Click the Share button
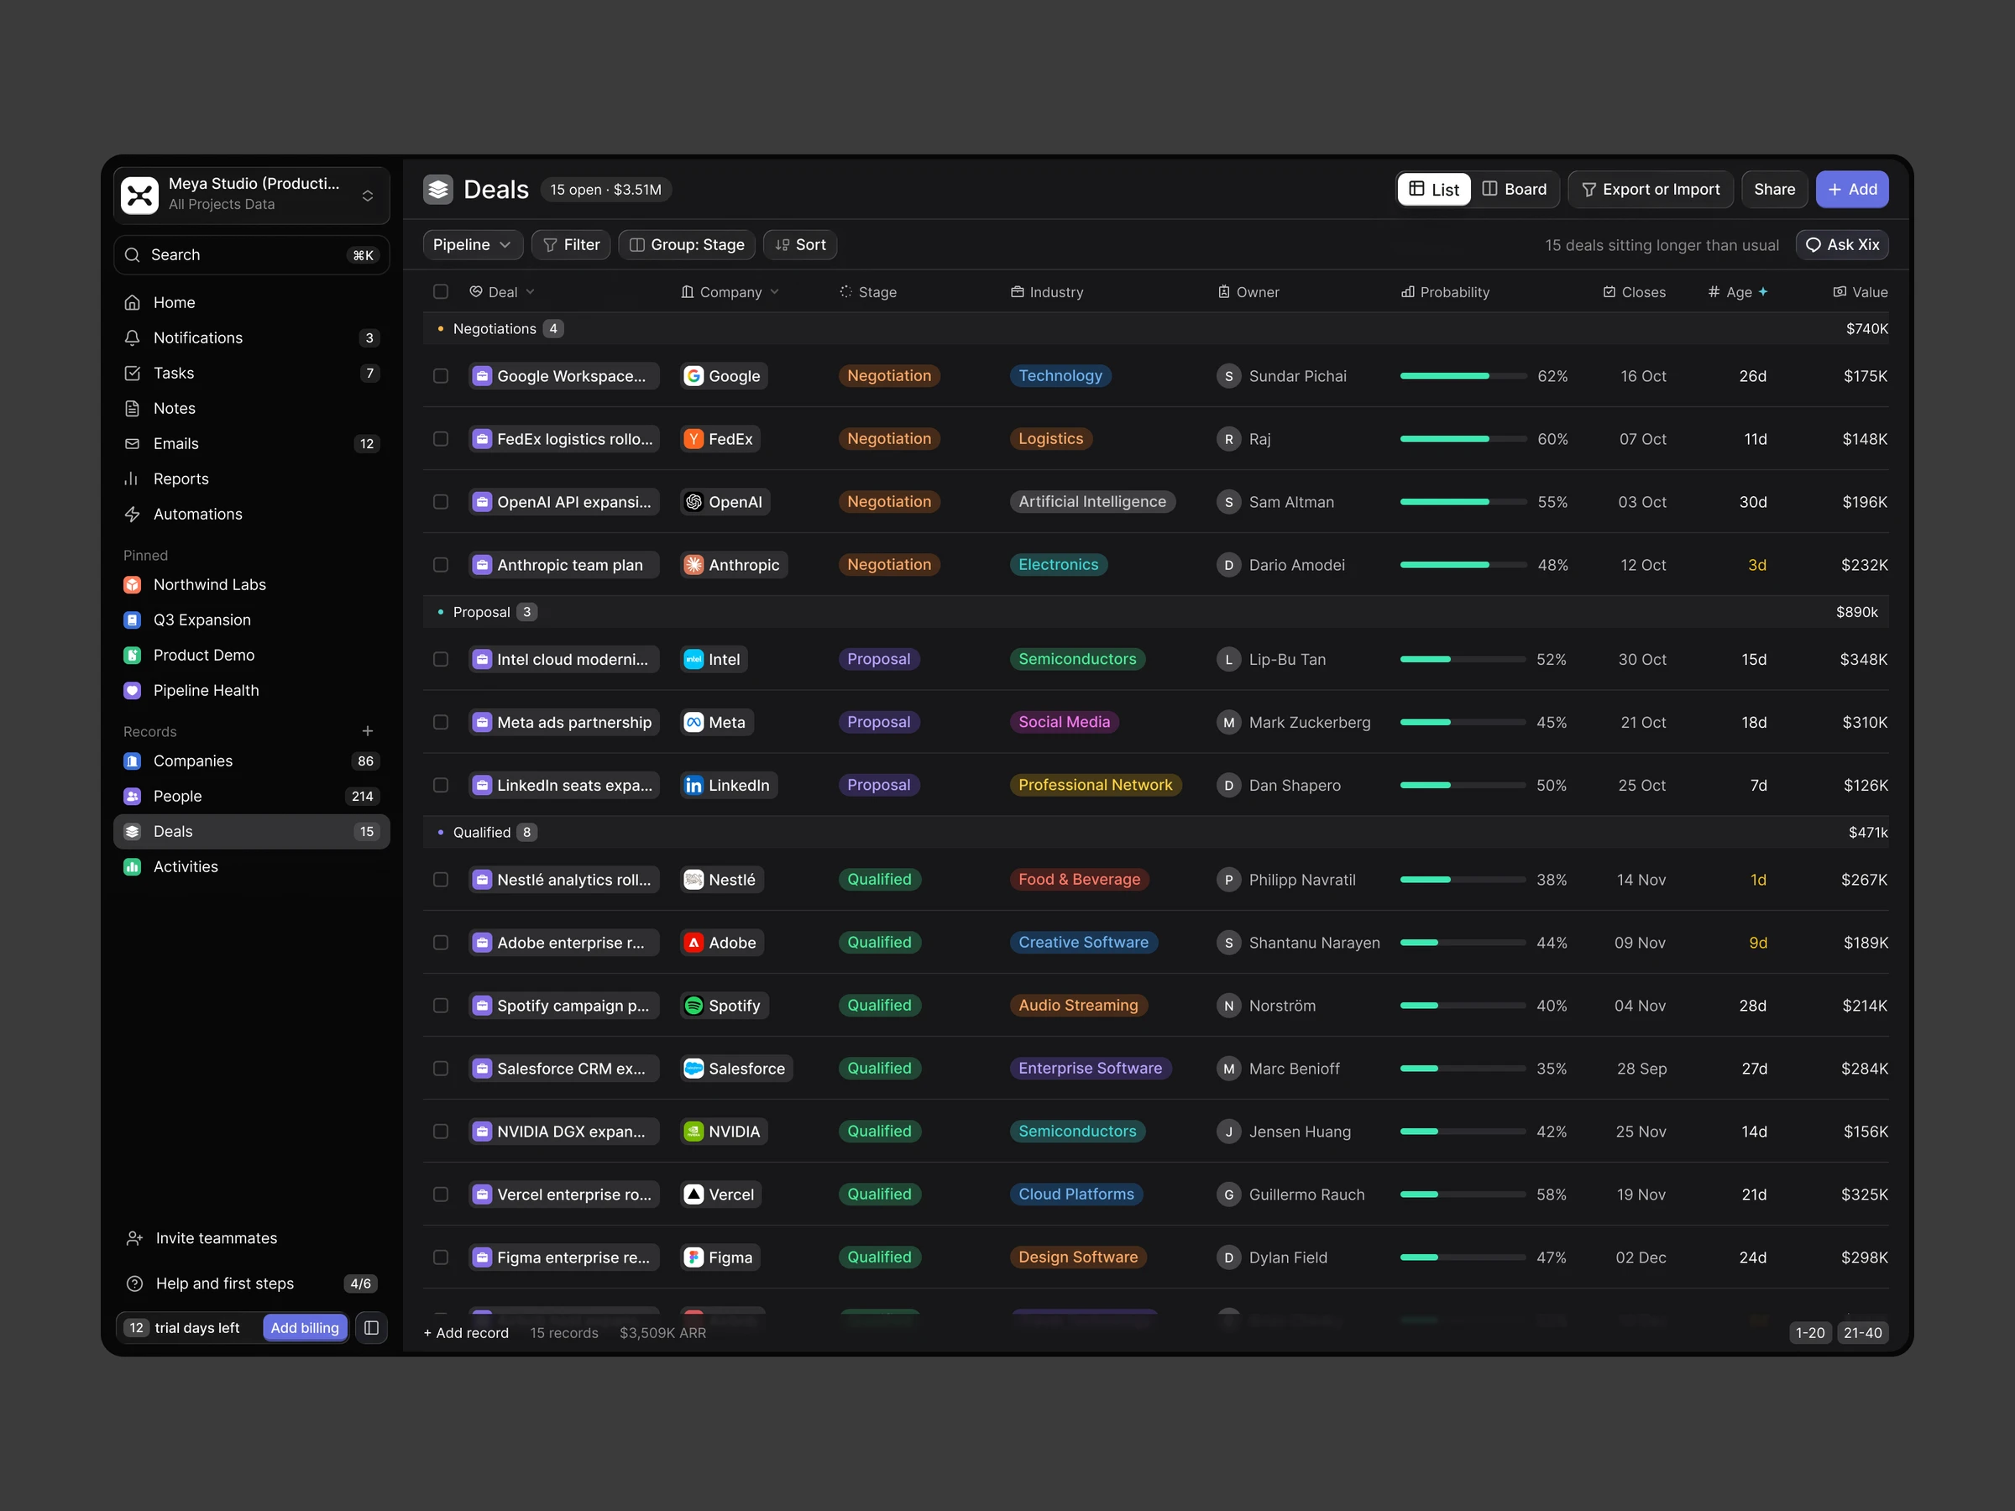The width and height of the screenshot is (2015, 1511). [x=1773, y=190]
